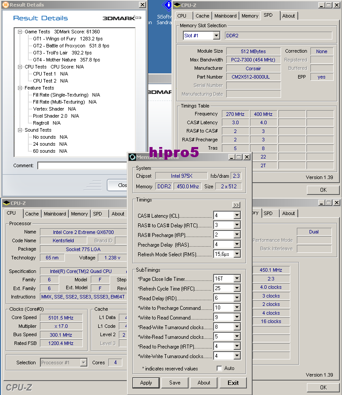
Task: Click the Comment input field
Action: click(x=82, y=165)
